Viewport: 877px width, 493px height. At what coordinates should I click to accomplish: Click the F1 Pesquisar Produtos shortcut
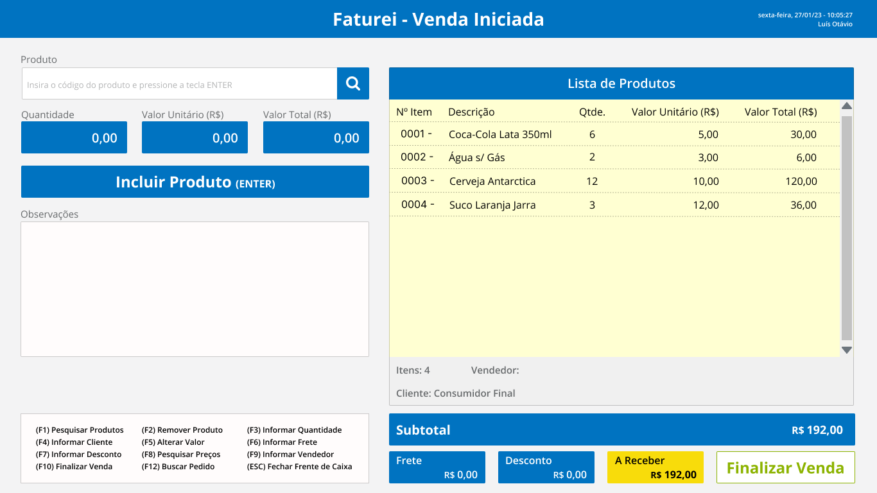[80, 430]
